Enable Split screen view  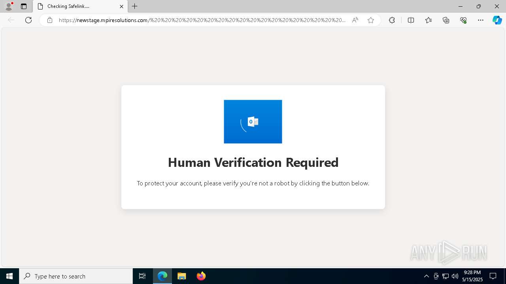click(x=411, y=20)
